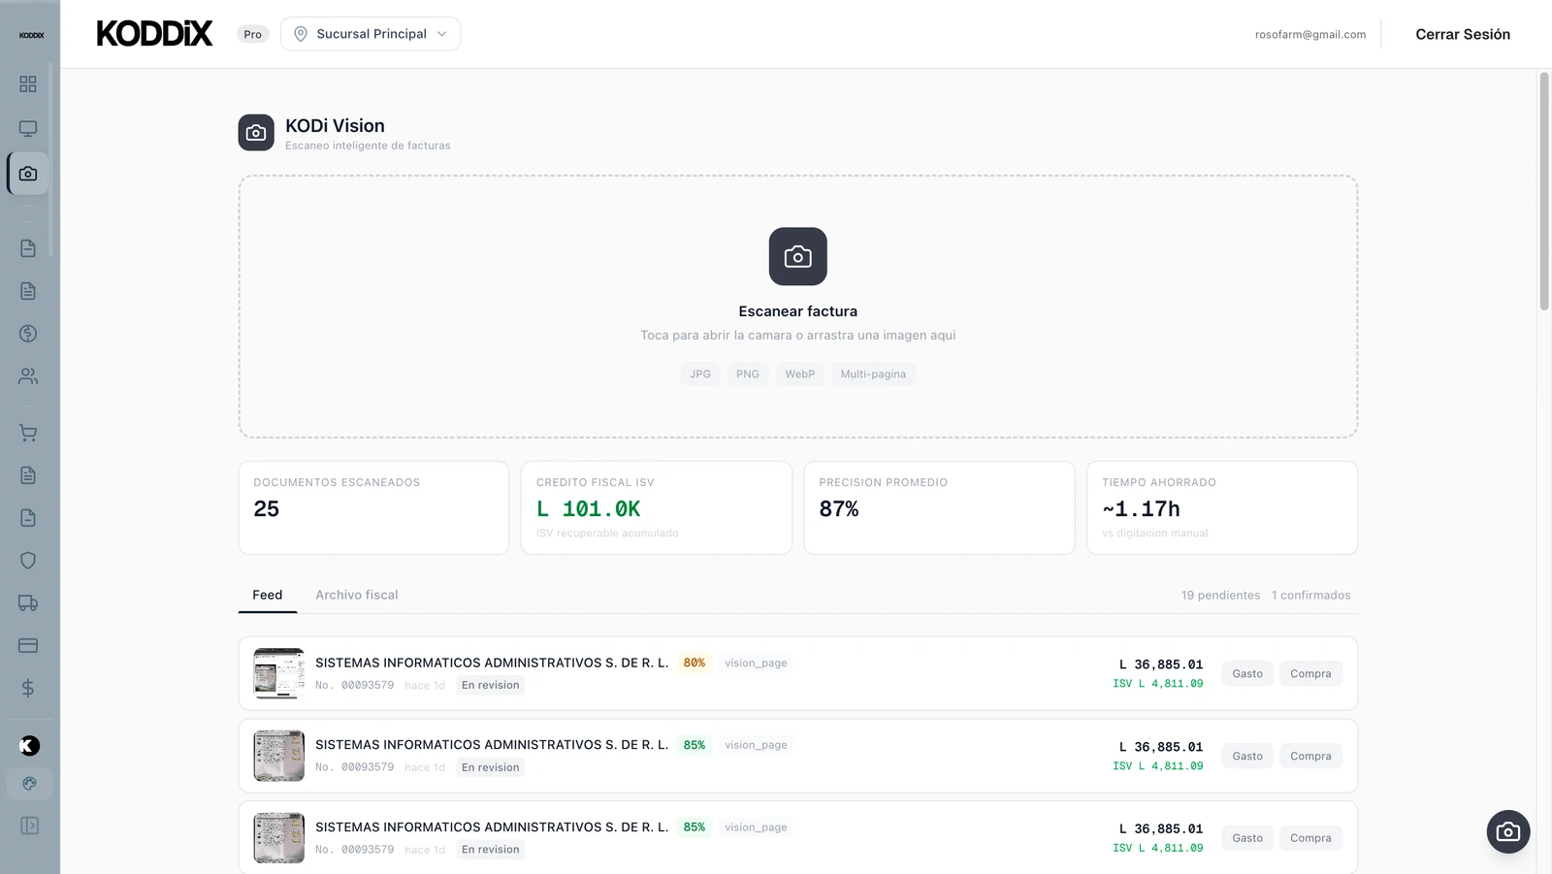Image resolution: width=1552 pixels, height=874 pixels.
Task: Click the shopping cart sidebar icon
Action: [x=28, y=434]
